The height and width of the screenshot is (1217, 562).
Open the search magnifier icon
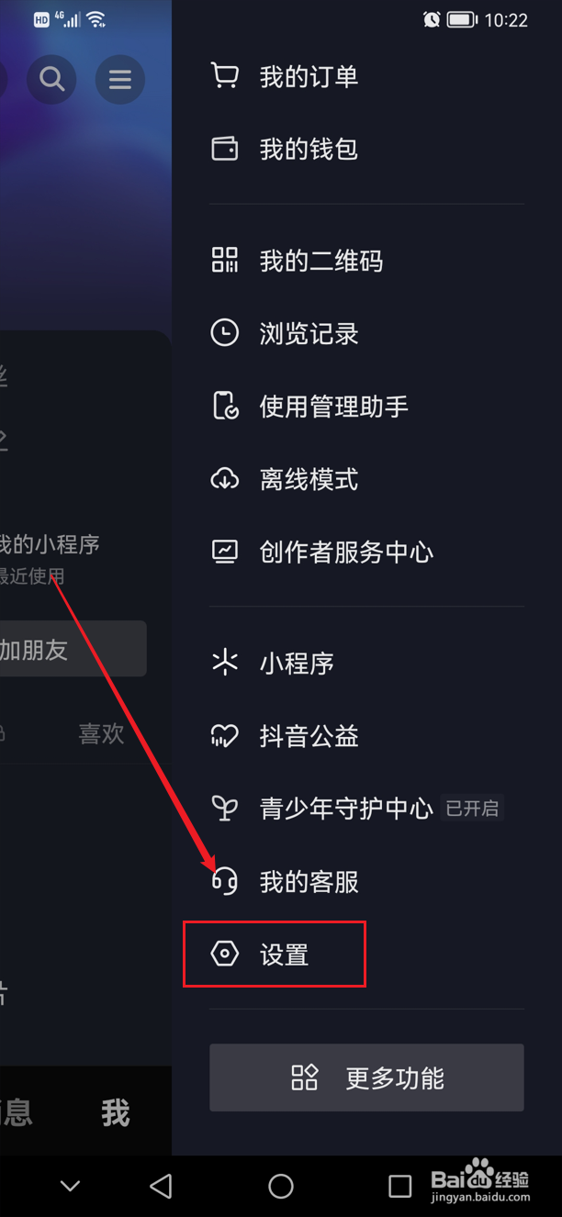(x=51, y=80)
